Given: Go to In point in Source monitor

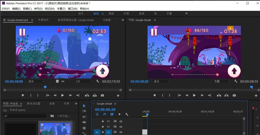Looking at the screenshot, I should (48, 95).
